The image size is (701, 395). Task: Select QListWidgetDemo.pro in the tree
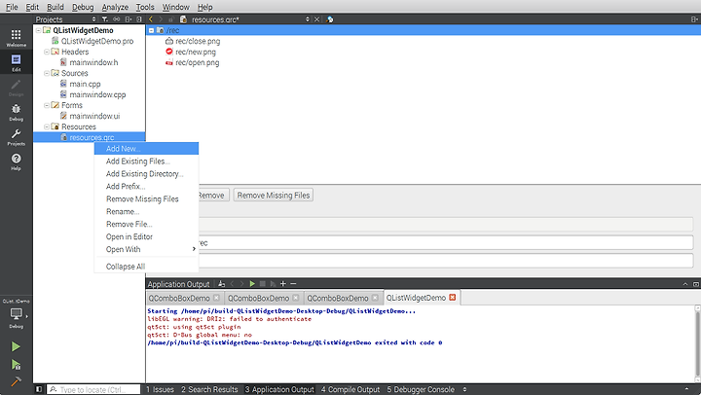[97, 41]
